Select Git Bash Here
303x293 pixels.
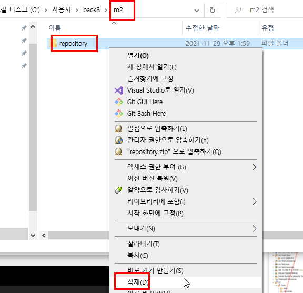(186, 114)
